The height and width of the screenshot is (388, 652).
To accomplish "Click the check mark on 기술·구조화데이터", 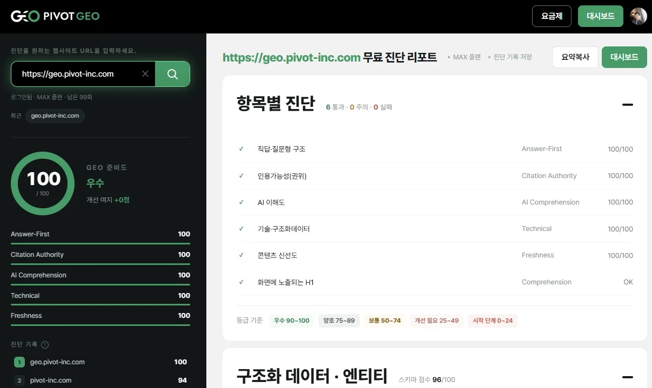I will [241, 229].
